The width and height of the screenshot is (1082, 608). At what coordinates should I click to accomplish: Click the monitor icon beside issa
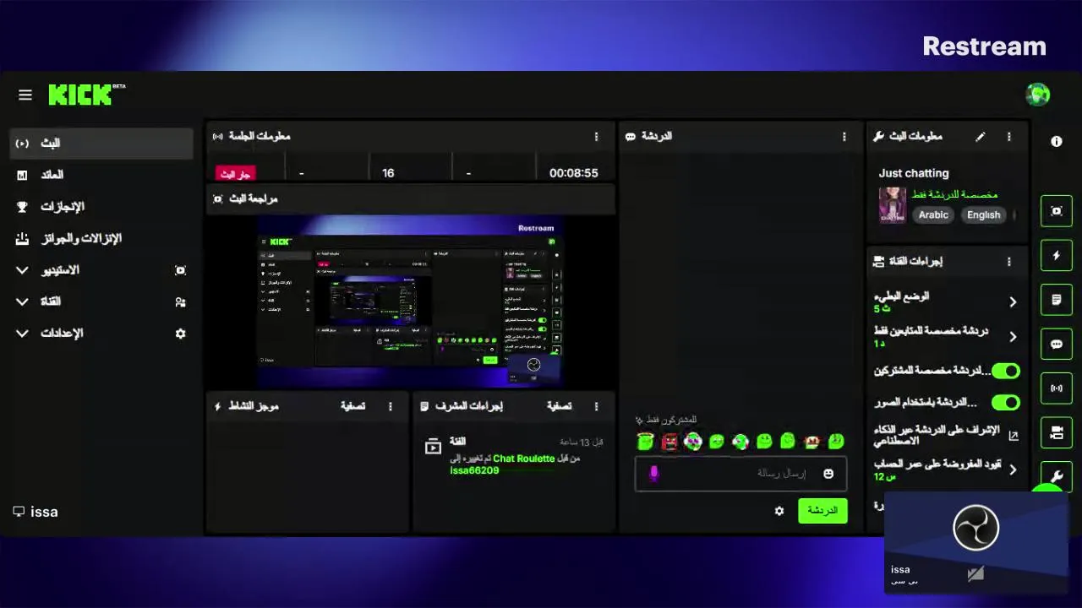[x=19, y=512]
